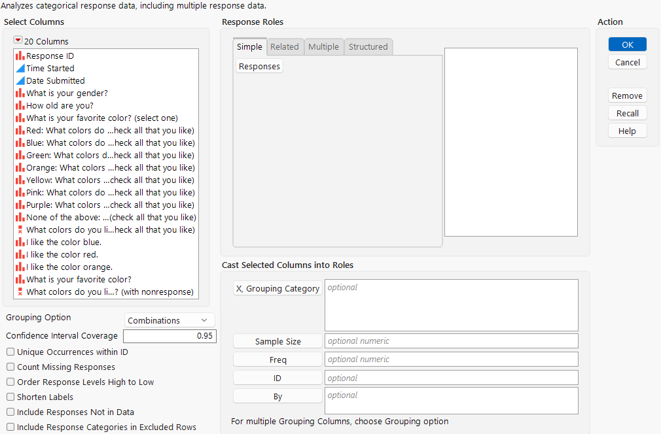
Task: Click the continuous data icon beside Time Started
Action: click(20, 68)
